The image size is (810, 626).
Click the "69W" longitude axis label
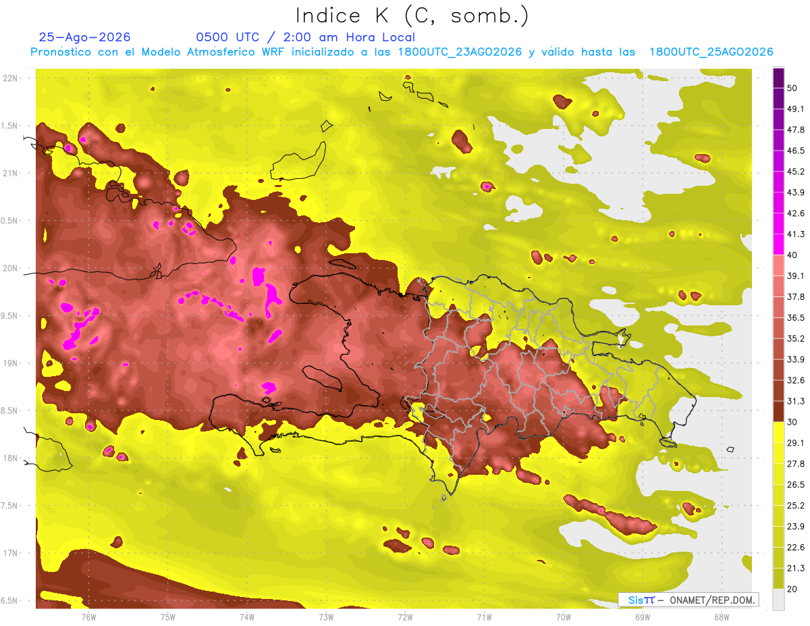pyautogui.click(x=643, y=617)
